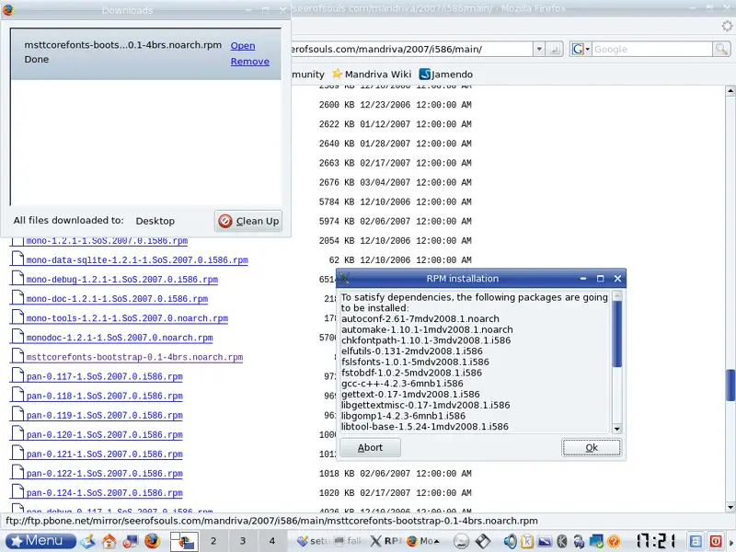The height and width of the screenshot is (552, 736).
Task: Open the Klipper clipboard tray icon
Action: [x=527, y=541]
